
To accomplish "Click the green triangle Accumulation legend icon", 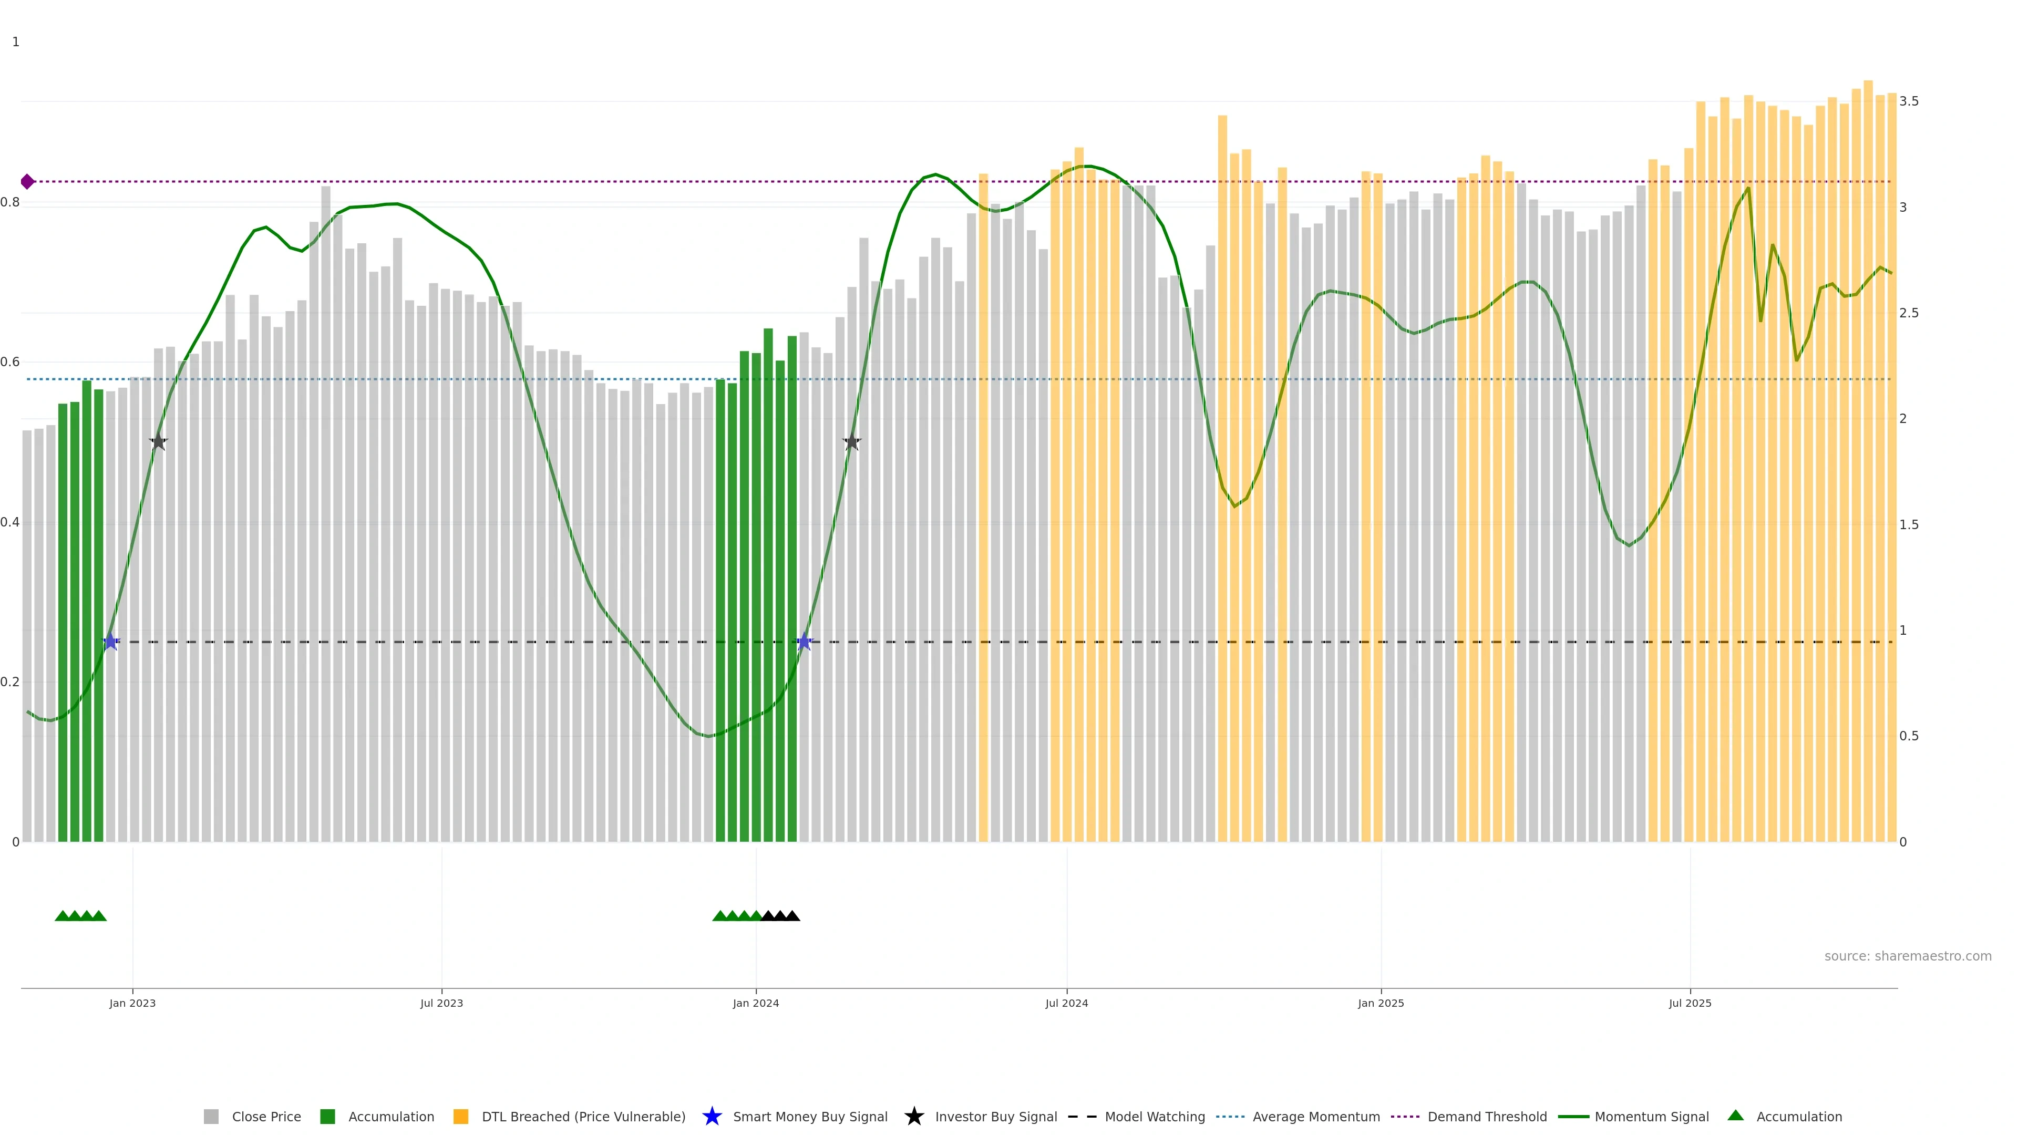I will pyautogui.click(x=1735, y=1116).
